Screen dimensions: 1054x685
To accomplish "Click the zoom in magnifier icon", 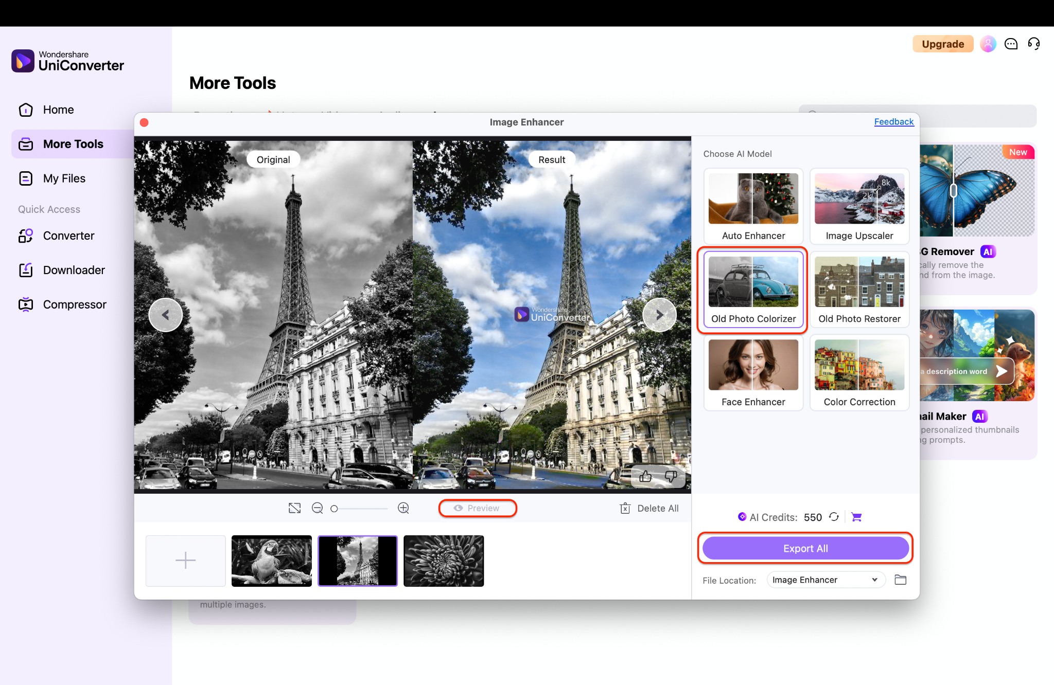I will [403, 508].
